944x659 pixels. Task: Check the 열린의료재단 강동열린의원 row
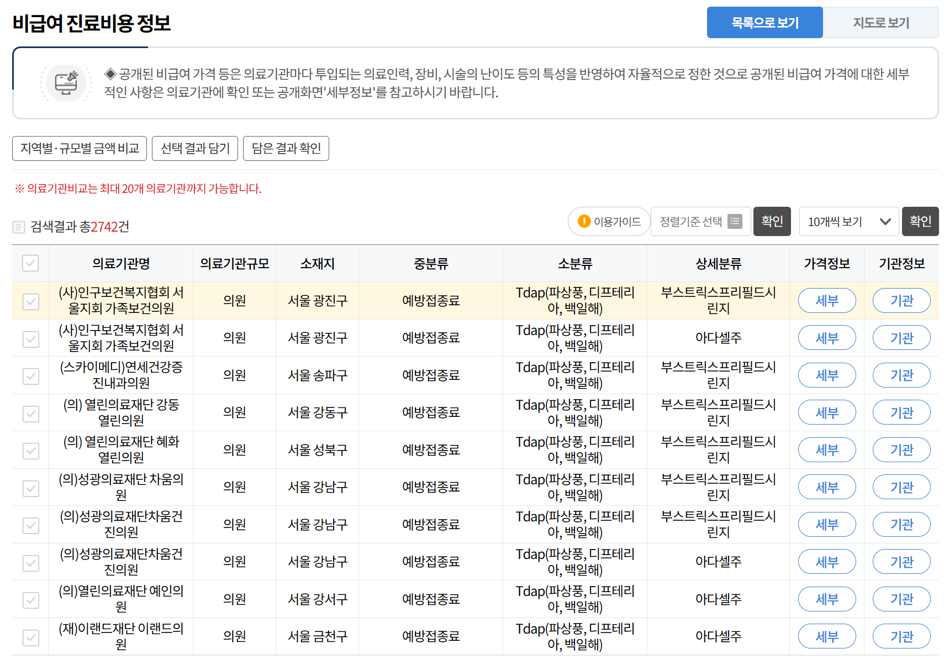click(x=31, y=413)
